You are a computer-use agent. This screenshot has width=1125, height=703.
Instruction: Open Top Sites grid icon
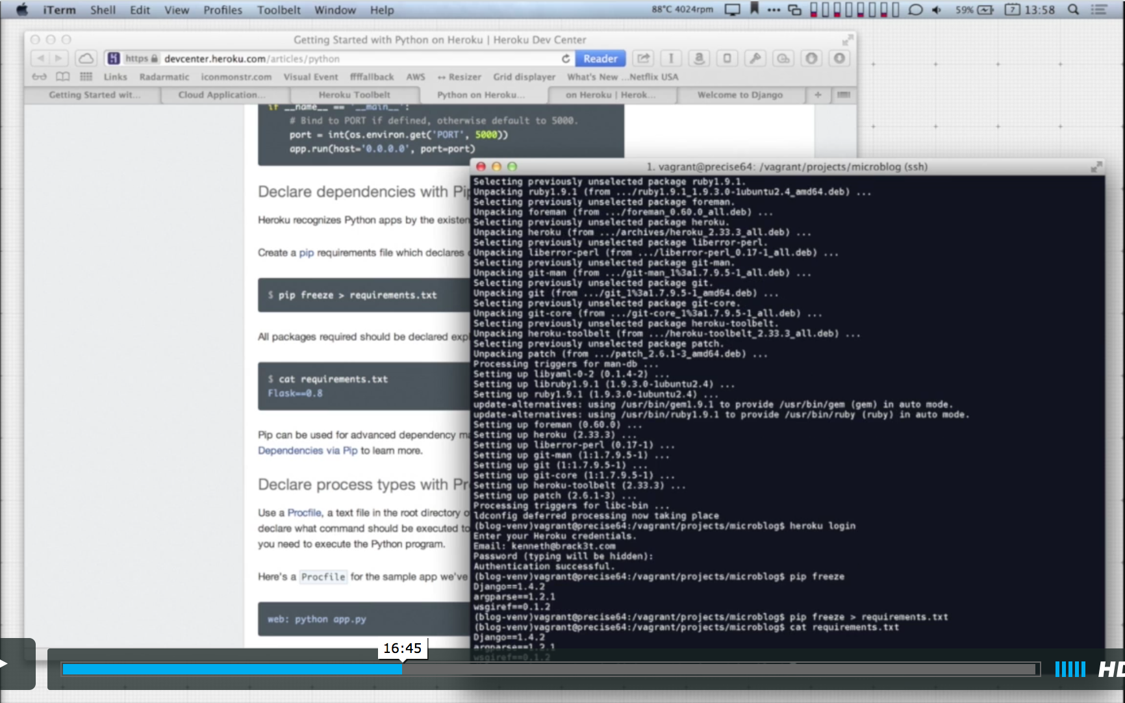point(86,77)
